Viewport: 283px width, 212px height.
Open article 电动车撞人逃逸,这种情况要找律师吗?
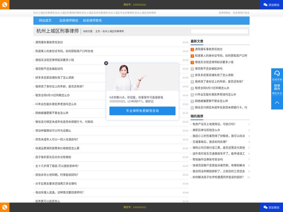click(59, 192)
